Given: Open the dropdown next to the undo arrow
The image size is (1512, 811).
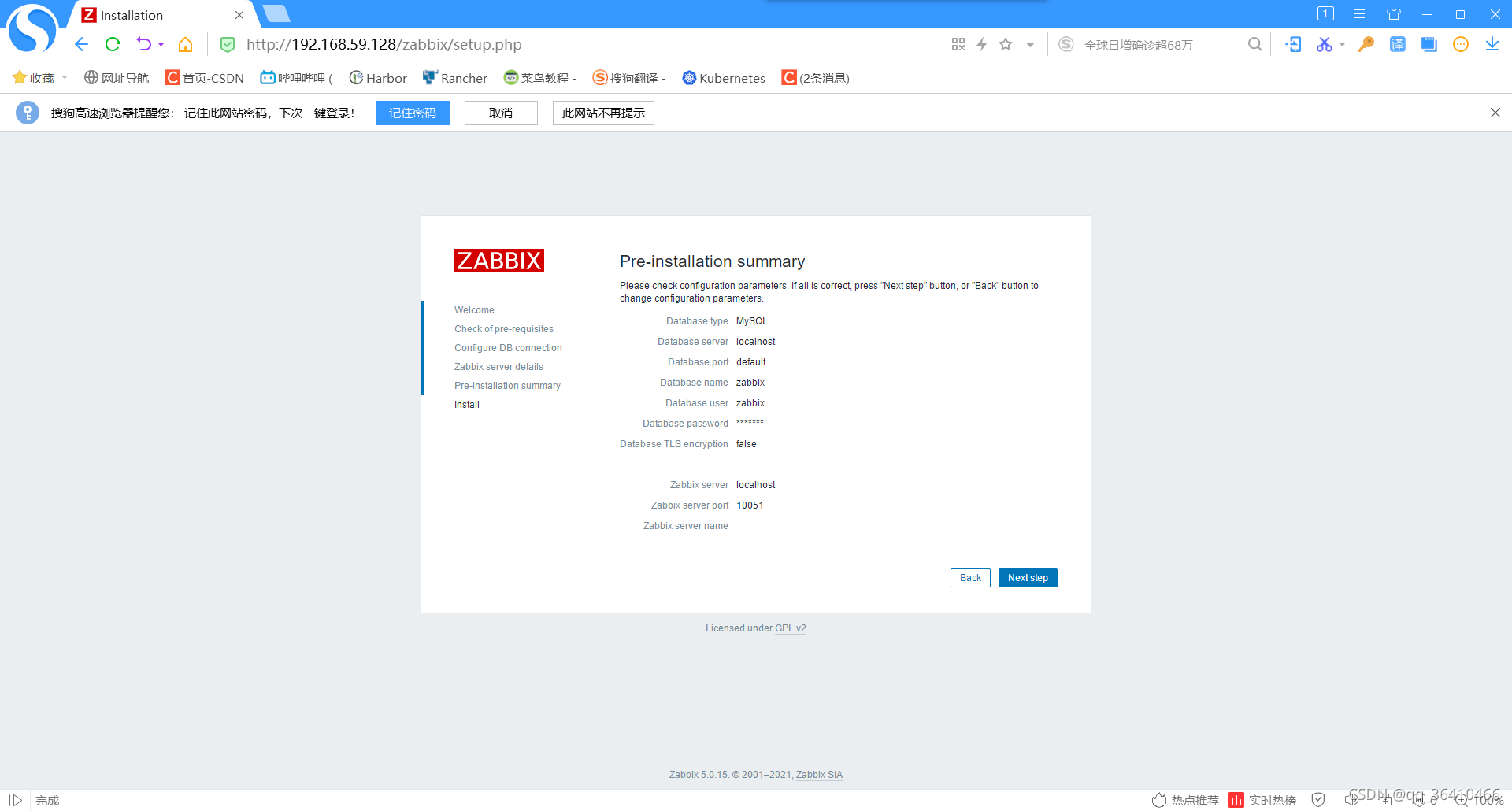Looking at the screenshot, I should click(x=161, y=45).
